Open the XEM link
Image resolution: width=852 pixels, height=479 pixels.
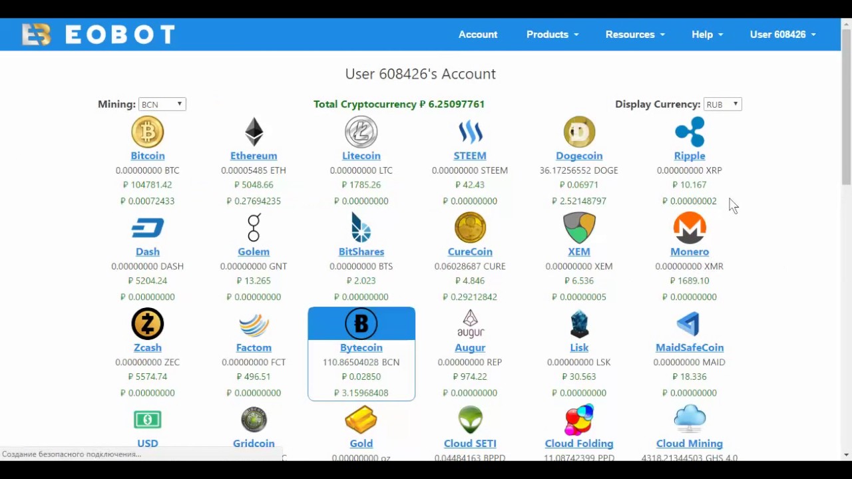579,251
